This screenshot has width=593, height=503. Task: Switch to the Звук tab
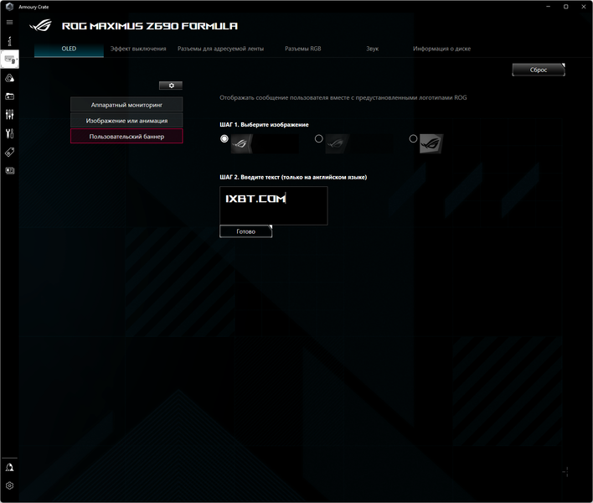pos(372,49)
